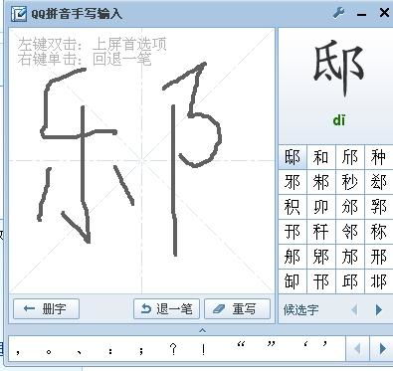393x371 pixels.
Task: Choose candidate character 邡
Action: pyautogui.click(x=350, y=257)
